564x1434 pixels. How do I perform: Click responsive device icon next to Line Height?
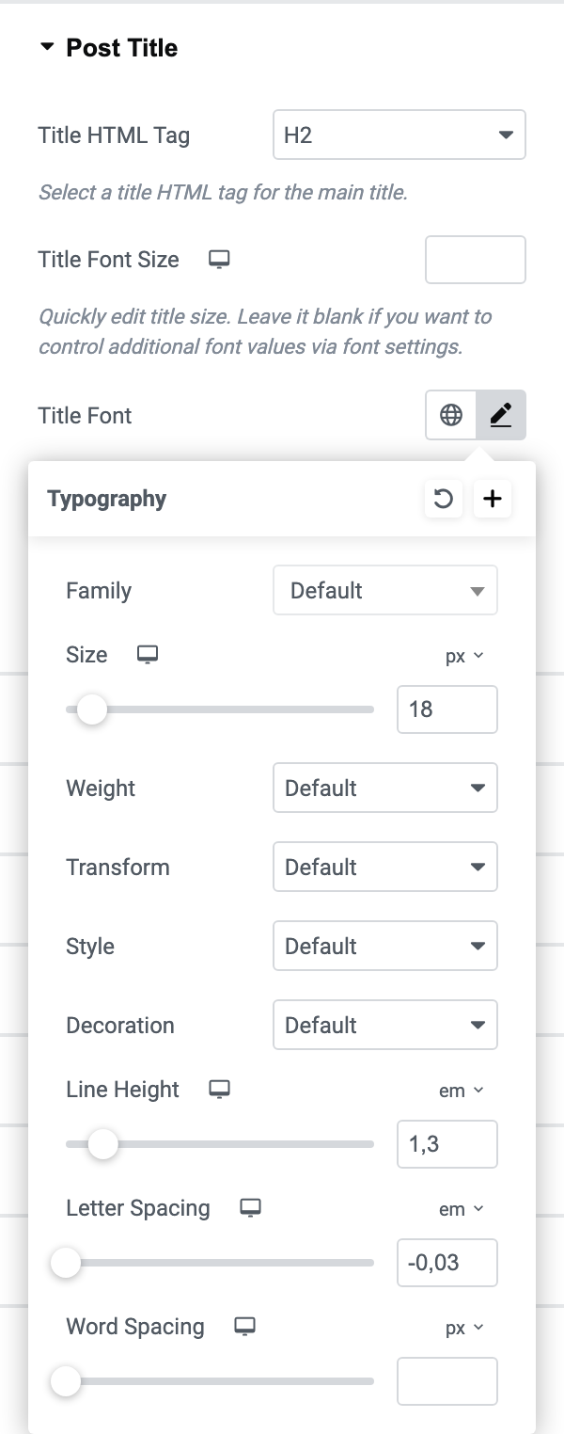coord(219,1090)
